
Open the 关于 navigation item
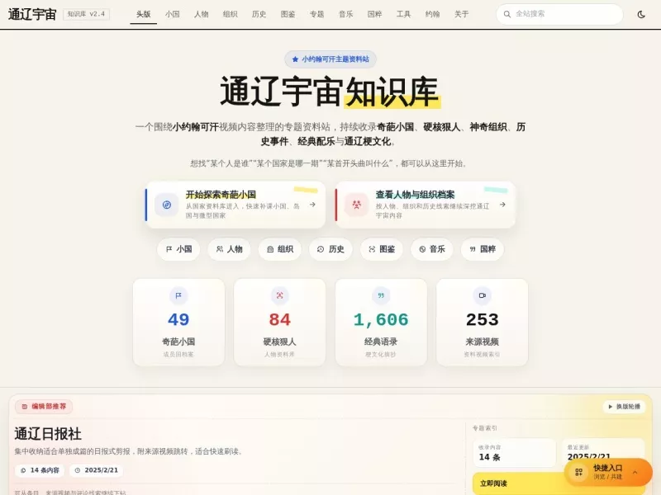(x=461, y=14)
